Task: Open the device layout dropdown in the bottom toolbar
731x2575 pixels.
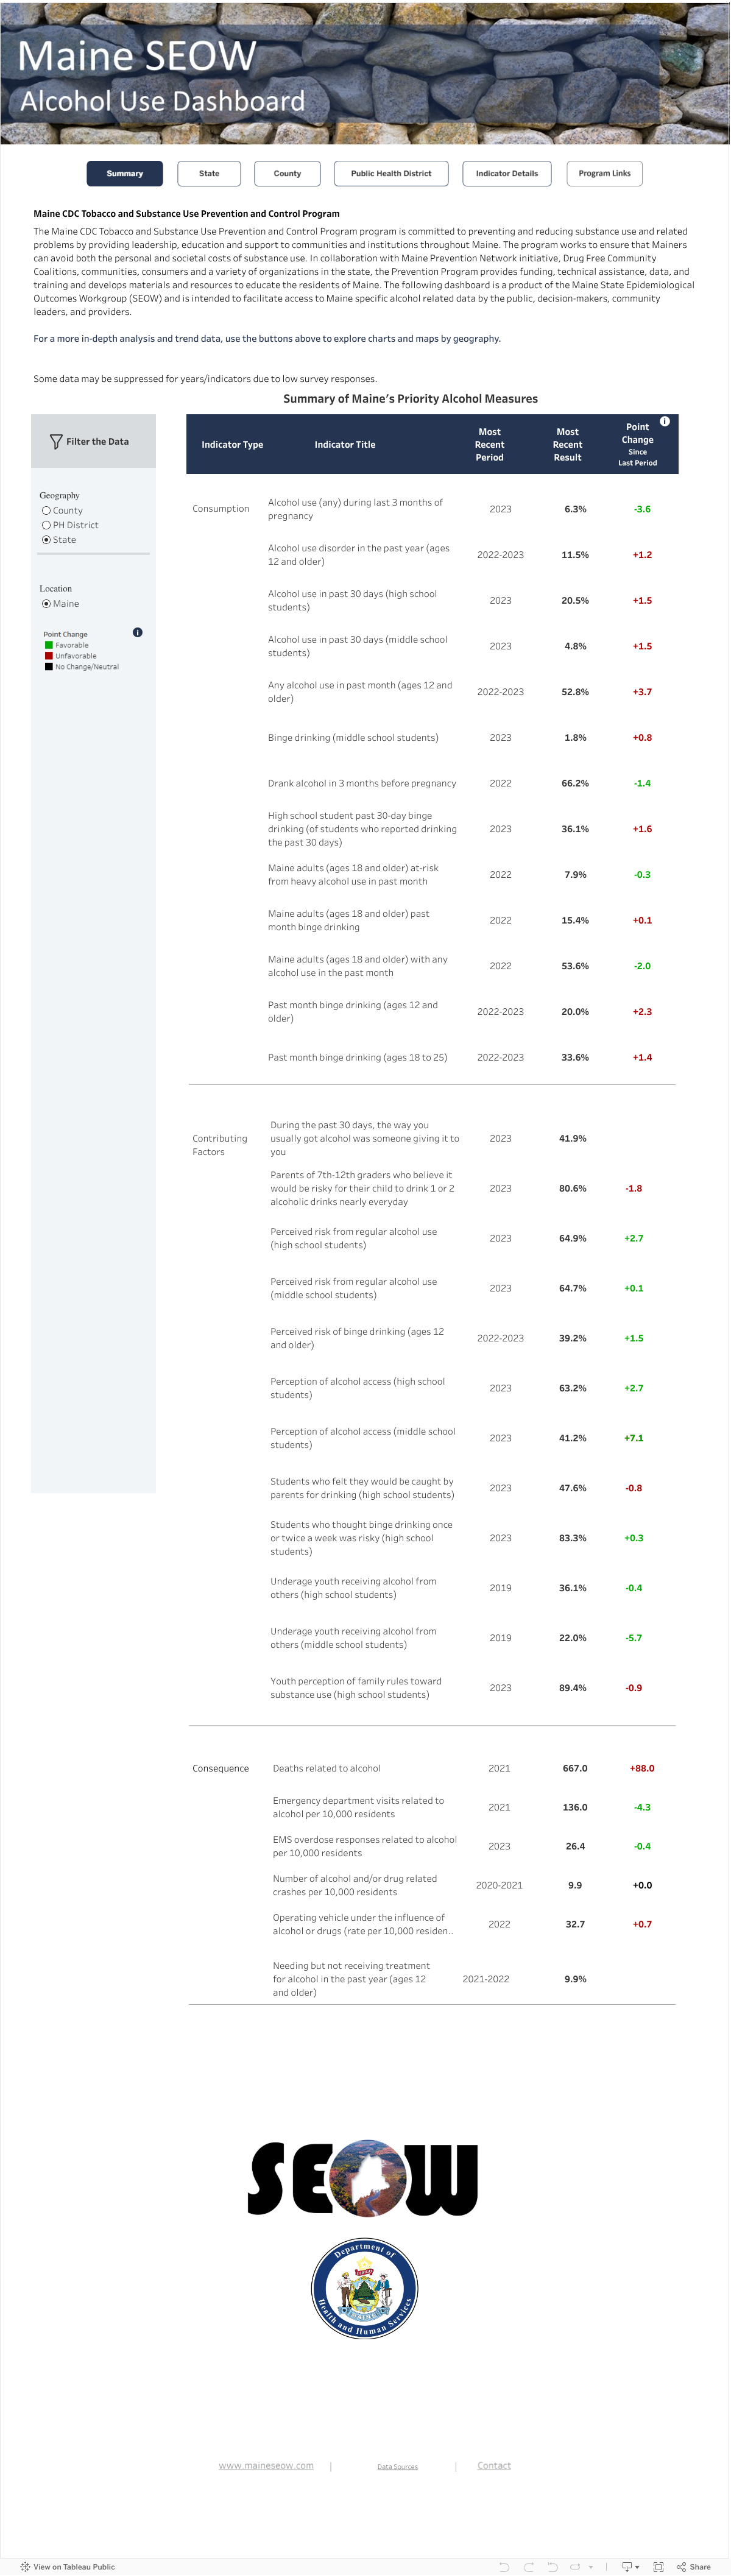Action: click(x=630, y=2566)
